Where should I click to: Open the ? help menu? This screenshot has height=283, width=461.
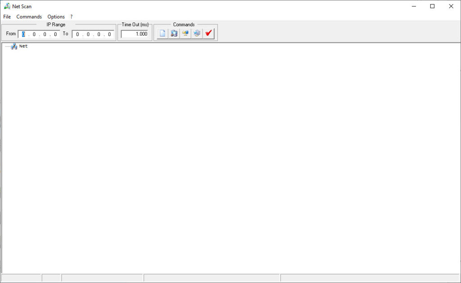point(71,17)
